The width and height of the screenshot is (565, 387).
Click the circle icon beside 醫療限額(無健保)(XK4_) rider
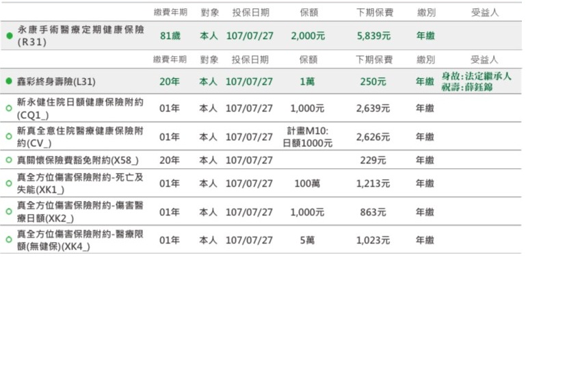tap(9, 240)
